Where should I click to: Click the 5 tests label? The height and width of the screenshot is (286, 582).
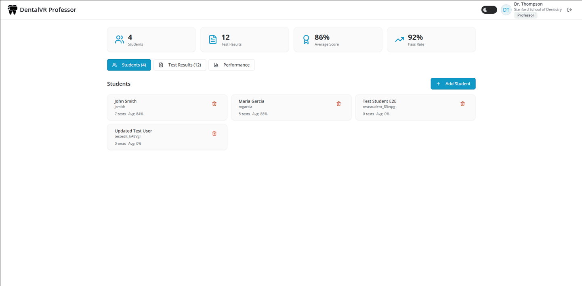244,114
